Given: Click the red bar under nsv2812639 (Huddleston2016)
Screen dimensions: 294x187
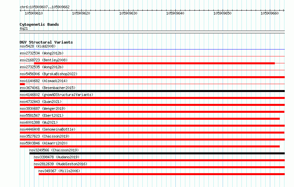Looking at the screenshot, I should pyautogui.click(x=159, y=167).
